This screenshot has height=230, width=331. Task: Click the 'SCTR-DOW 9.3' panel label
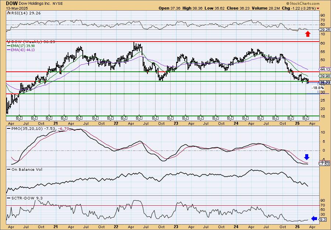pos(26,198)
